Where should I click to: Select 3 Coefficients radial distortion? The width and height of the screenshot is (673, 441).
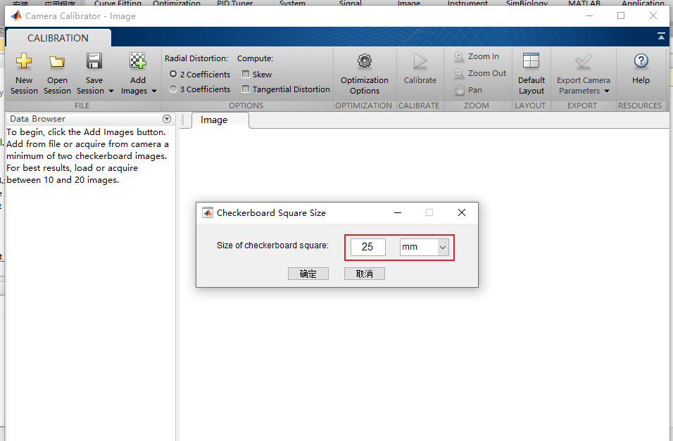pos(173,89)
